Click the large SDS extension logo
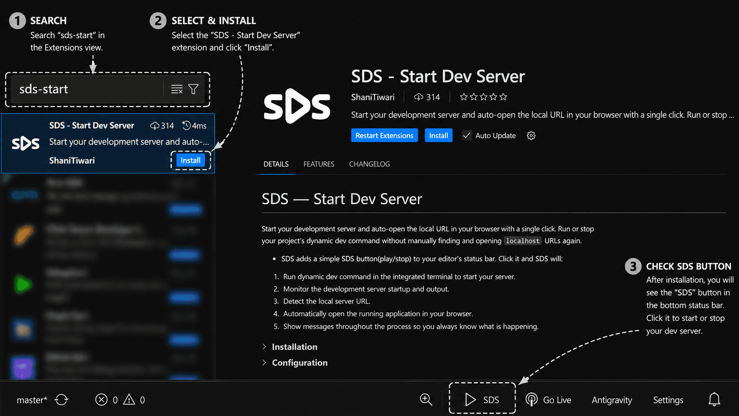Image resolution: width=739 pixels, height=416 pixels. click(297, 106)
